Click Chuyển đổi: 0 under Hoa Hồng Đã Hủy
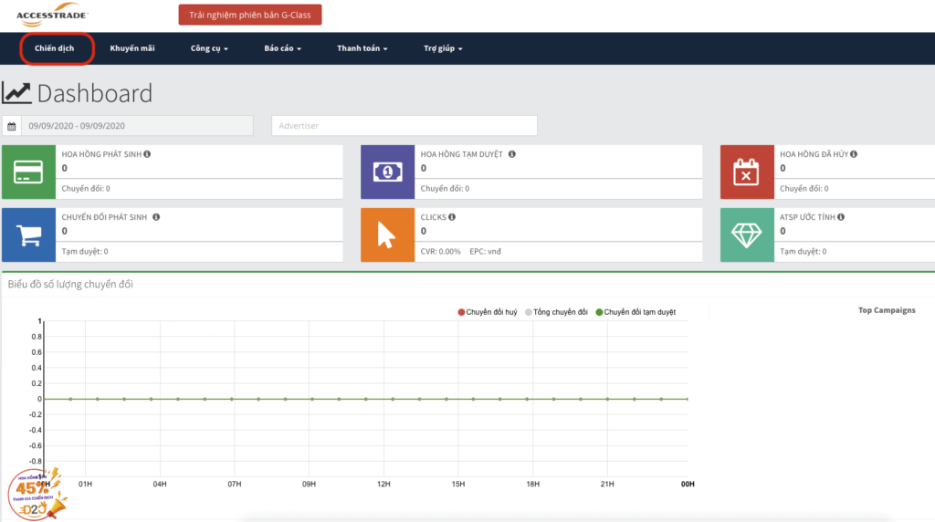 point(804,188)
